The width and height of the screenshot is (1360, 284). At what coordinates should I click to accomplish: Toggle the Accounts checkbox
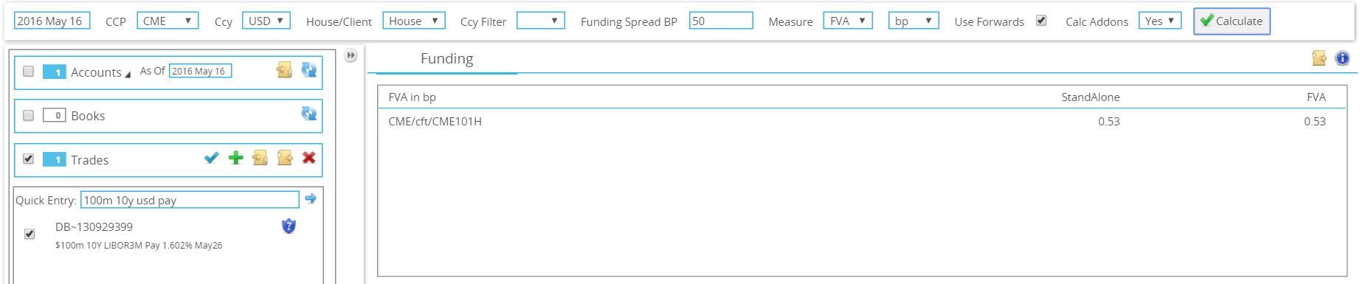[28, 72]
